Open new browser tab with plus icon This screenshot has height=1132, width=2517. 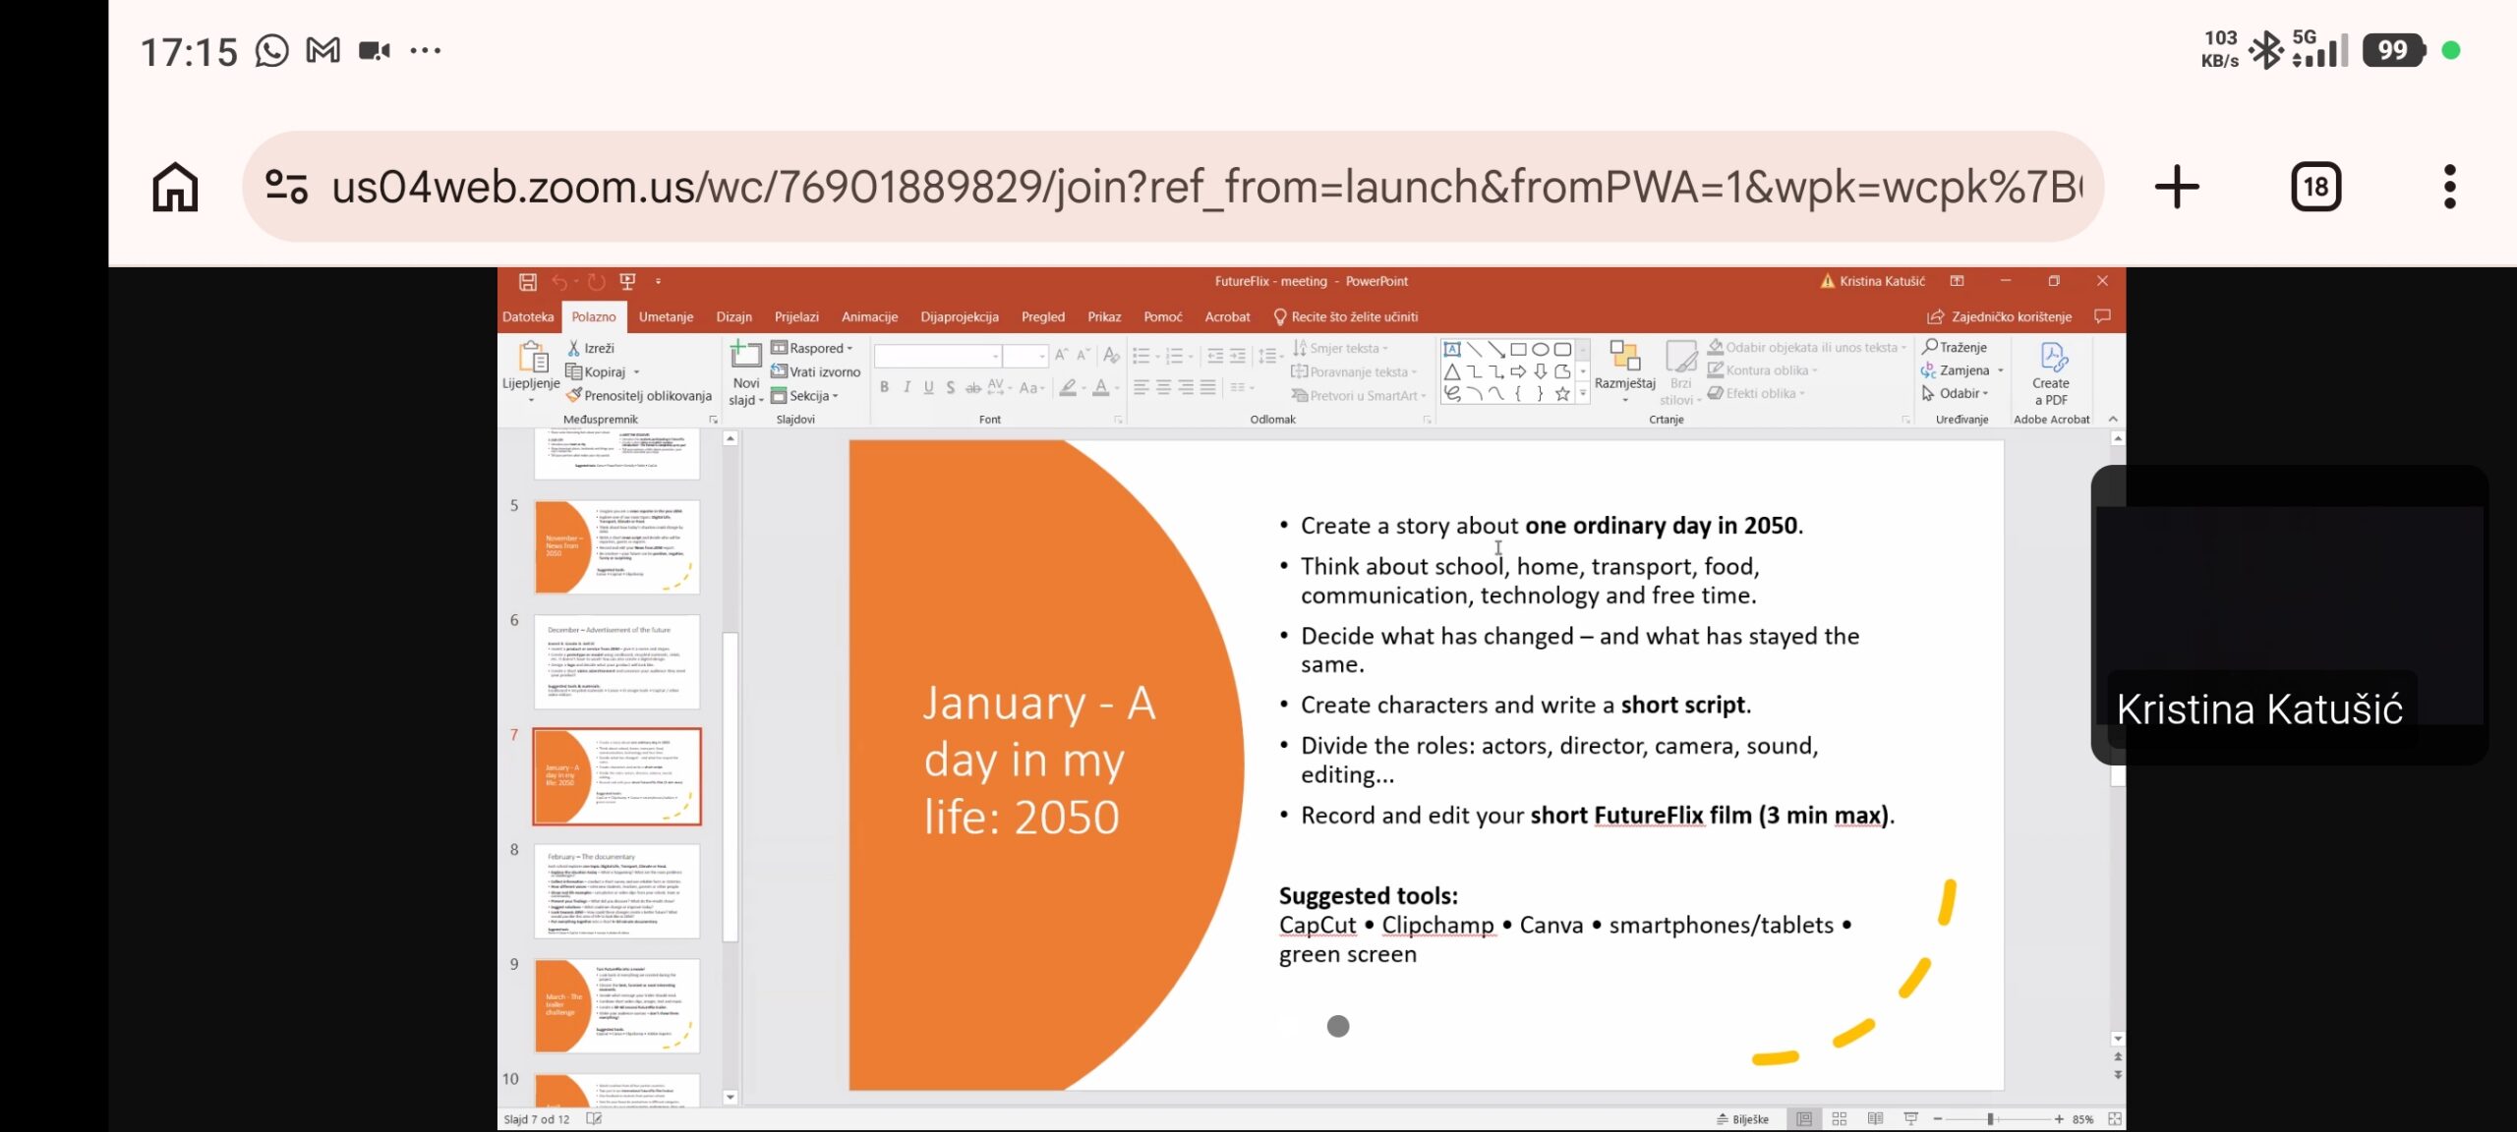coord(2177,187)
